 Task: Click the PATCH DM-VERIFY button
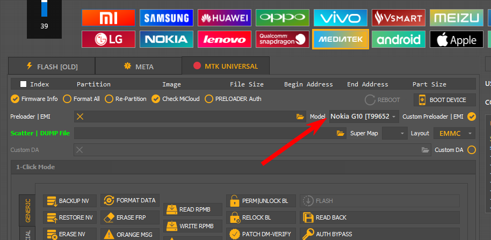pyautogui.click(x=261, y=234)
